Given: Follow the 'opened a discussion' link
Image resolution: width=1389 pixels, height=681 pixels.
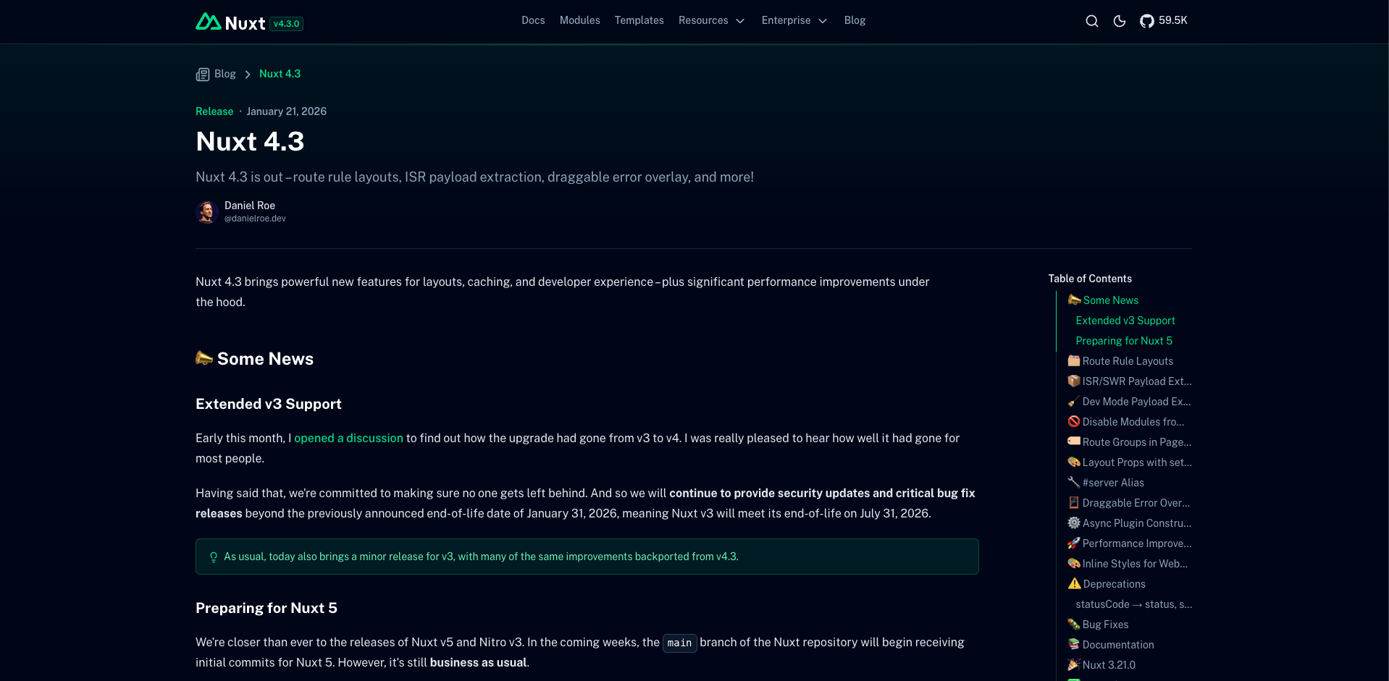Looking at the screenshot, I should pyautogui.click(x=348, y=439).
